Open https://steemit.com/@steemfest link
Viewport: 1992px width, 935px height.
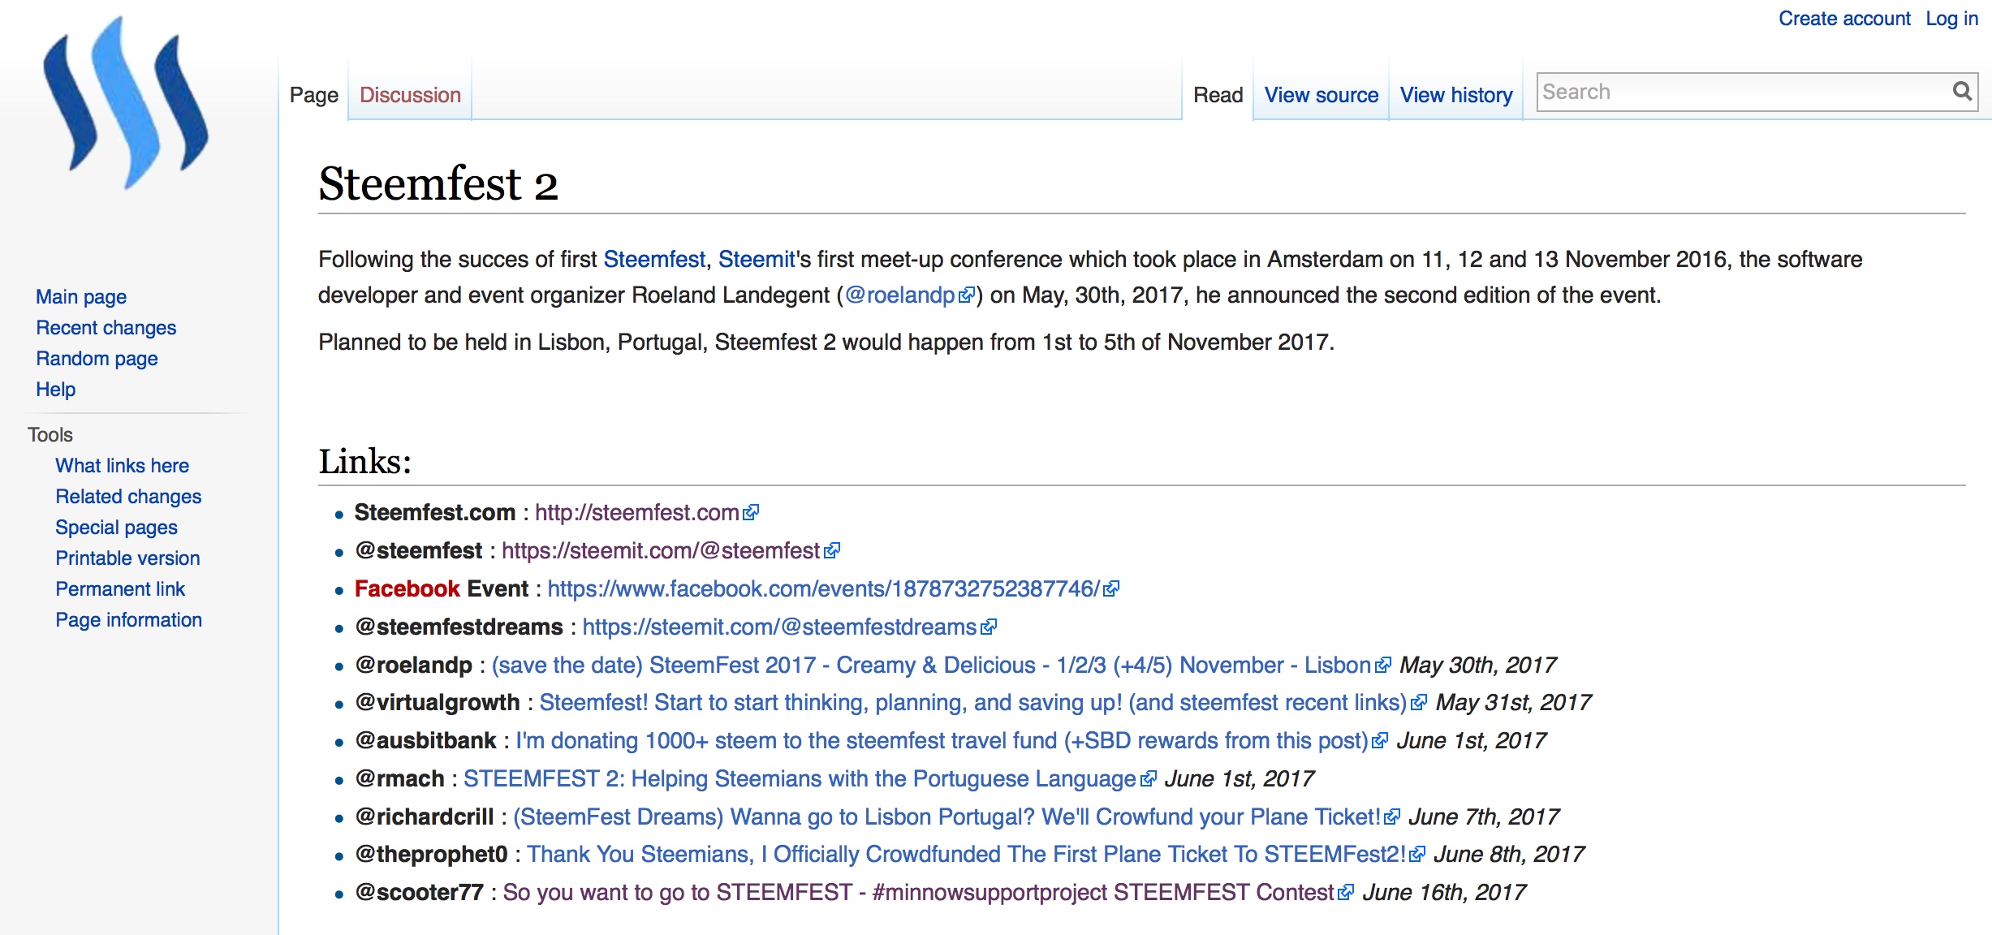[661, 551]
